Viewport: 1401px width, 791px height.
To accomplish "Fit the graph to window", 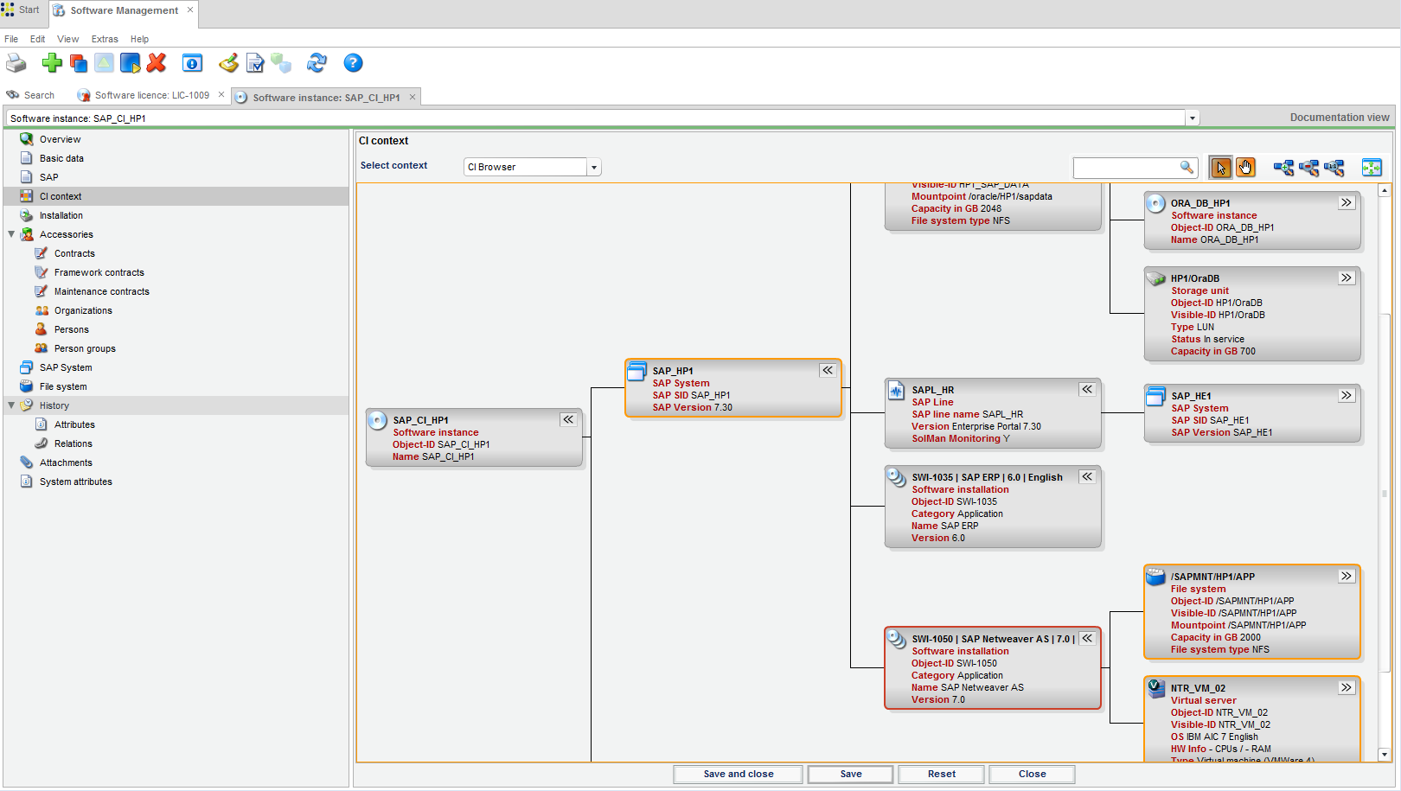I will pos(1372,168).
